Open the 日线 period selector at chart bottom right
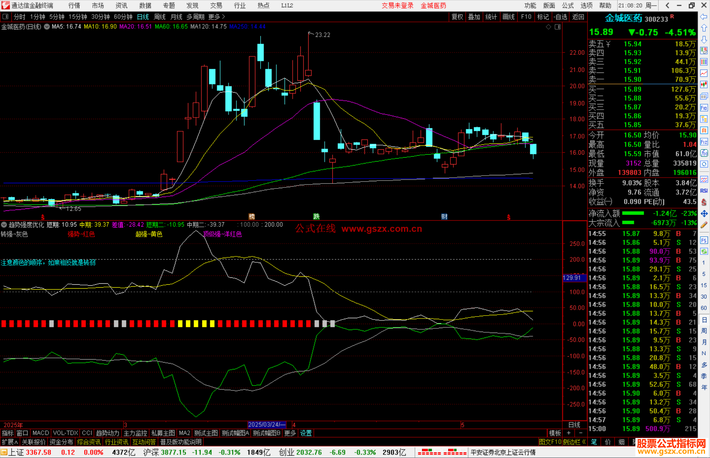 point(574,425)
